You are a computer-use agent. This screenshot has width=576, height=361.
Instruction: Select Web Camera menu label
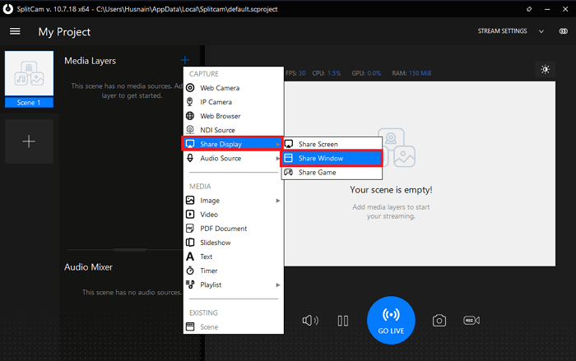click(220, 88)
